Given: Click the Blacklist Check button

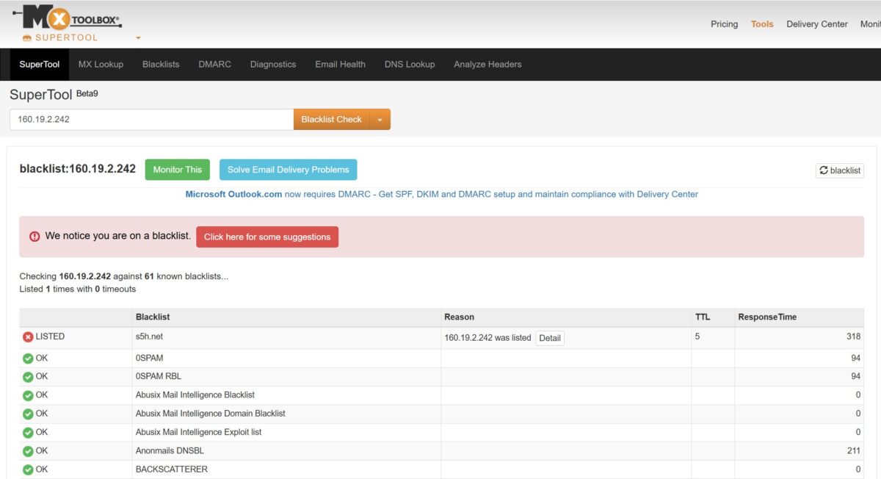Looking at the screenshot, I should (332, 120).
